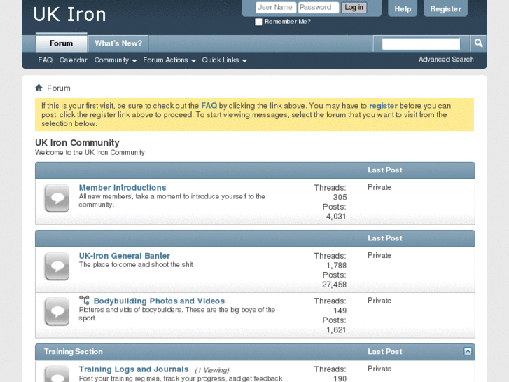509x382 pixels.
Task: Open Advanced Search link
Action: pos(446,60)
